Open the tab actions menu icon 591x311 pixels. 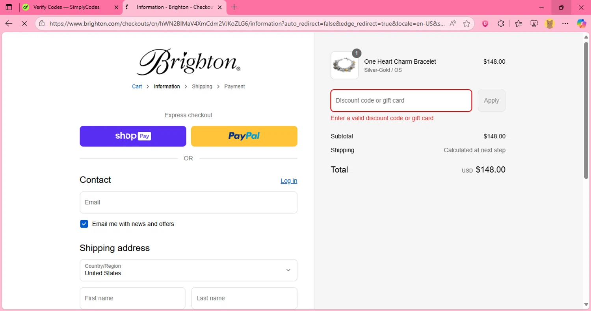click(x=9, y=7)
